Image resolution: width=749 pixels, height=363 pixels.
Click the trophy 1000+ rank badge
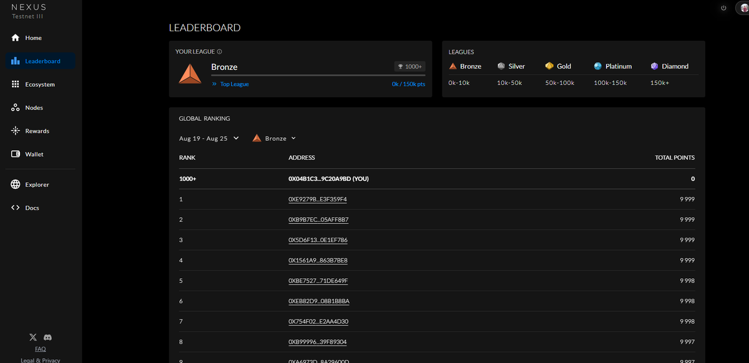click(410, 66)
